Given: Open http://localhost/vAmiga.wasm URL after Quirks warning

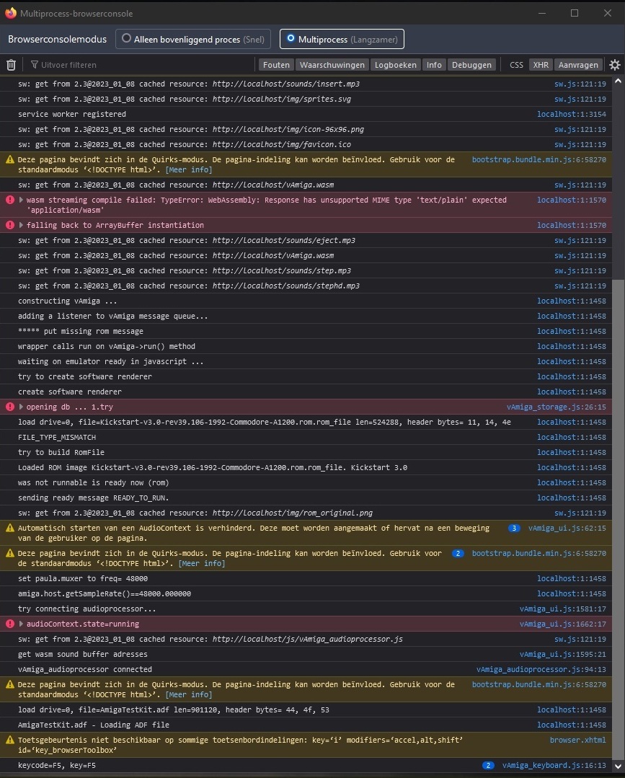Looking at the screenshot, I should coord(272,185).
